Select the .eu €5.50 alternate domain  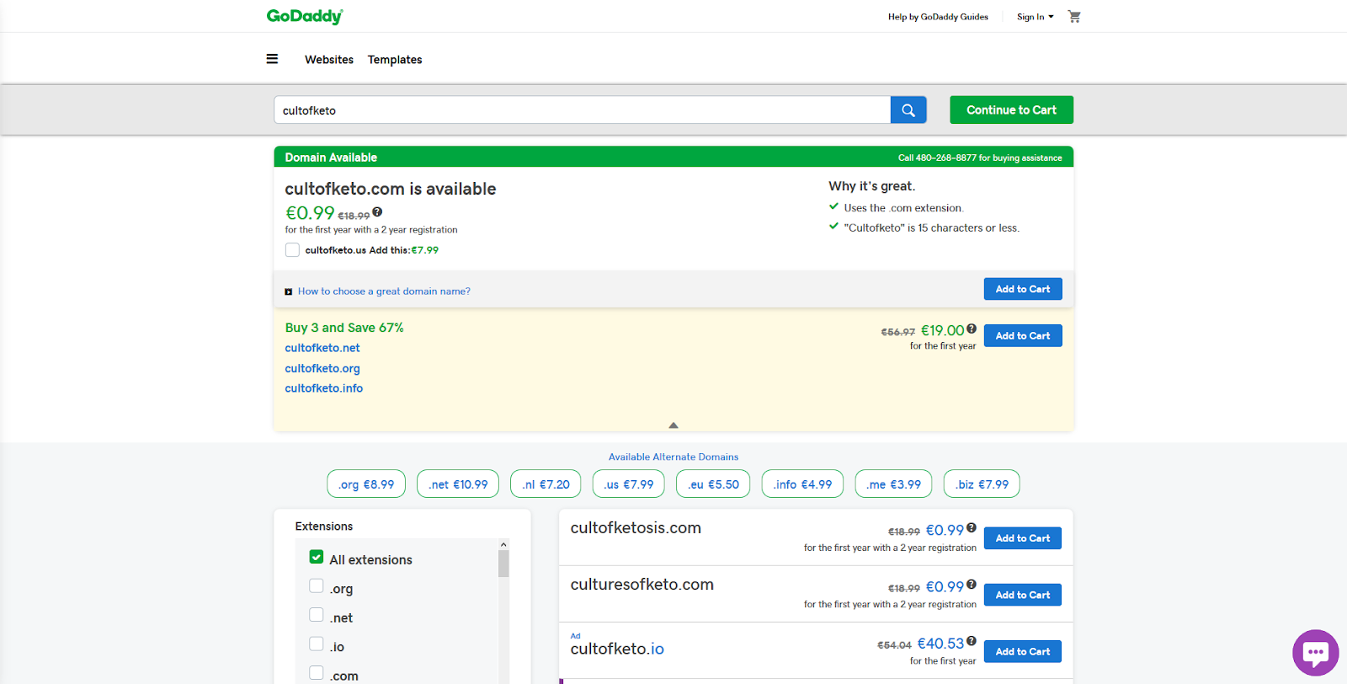click(x=713, y=484)
